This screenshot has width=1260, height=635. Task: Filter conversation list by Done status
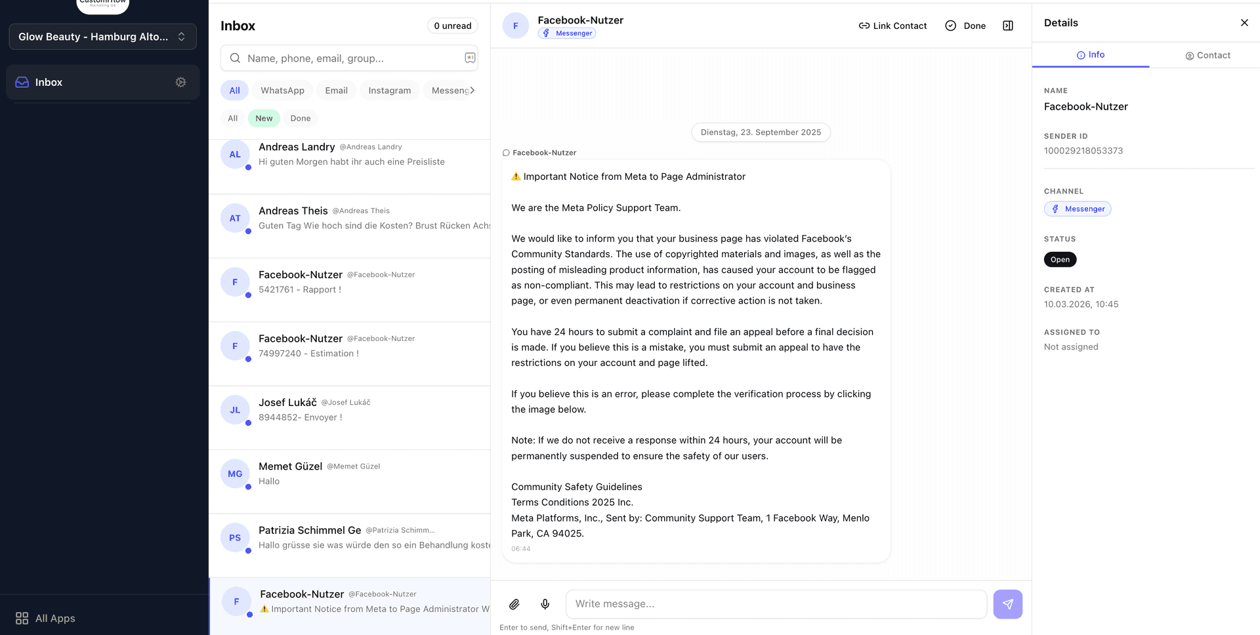(301, 118)
